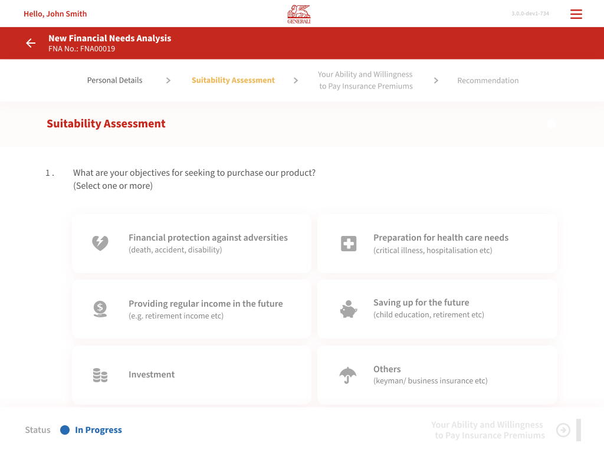Click the broken heart adversities icon
This screenshot has height=453, width=604.
pos(100,243)
